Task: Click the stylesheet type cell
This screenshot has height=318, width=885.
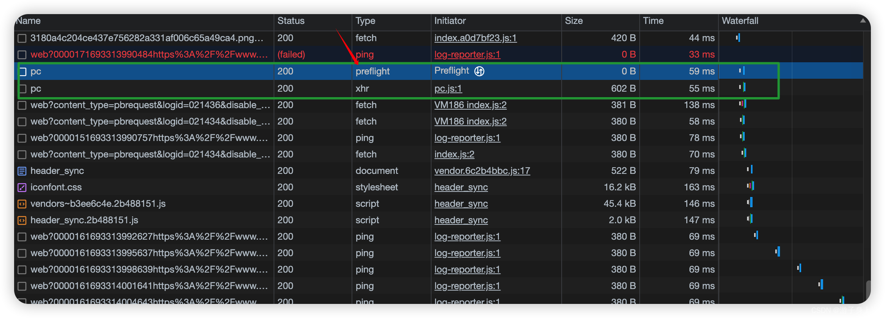Action: (377, 187)
